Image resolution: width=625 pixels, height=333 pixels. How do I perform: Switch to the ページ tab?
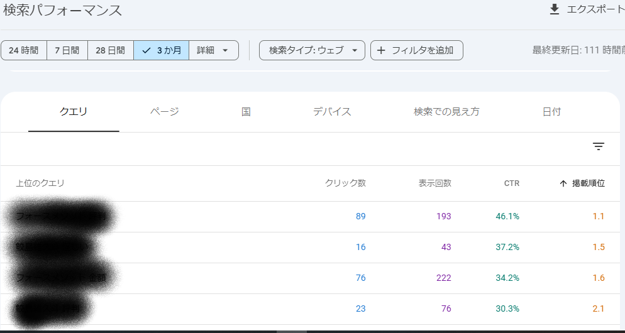[164, 112]
